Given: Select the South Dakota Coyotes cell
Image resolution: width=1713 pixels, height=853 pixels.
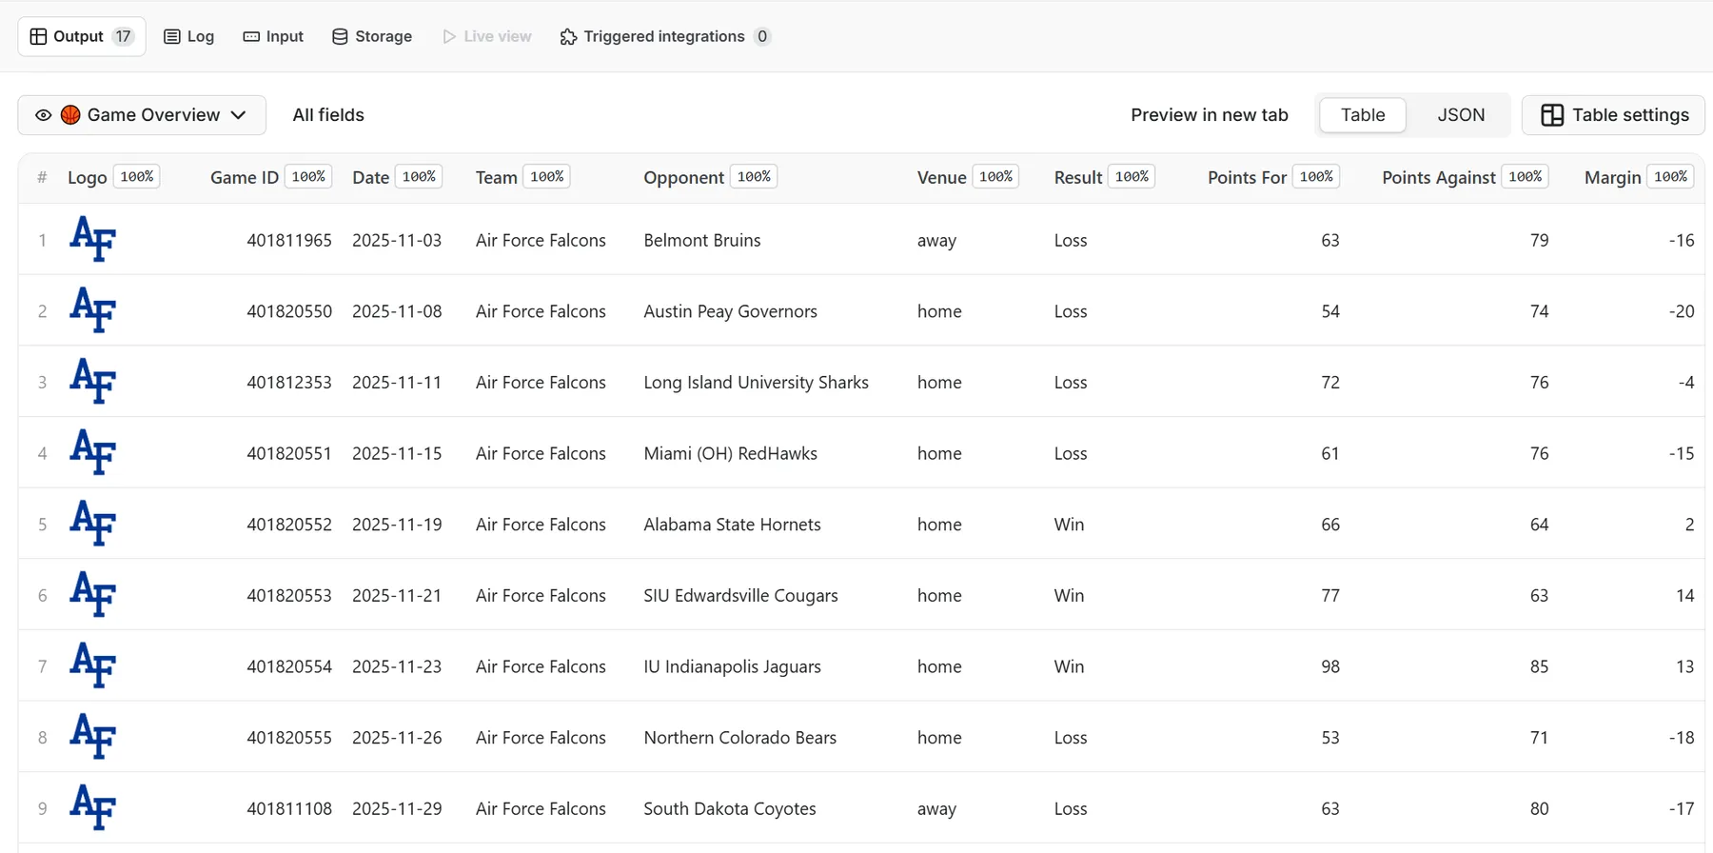Looking at the screenshot, I should coord(730,808).
